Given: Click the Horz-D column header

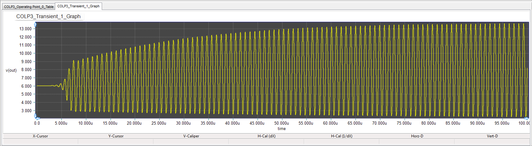Looking at the screenshot, I should point(417,136).
